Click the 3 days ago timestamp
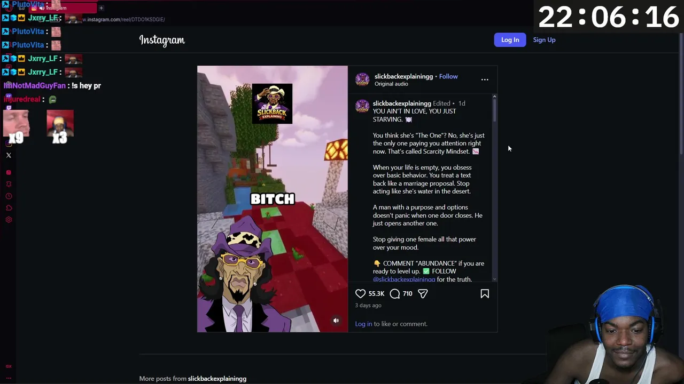This screenshot has height=384, width=684. coord(368,306)
